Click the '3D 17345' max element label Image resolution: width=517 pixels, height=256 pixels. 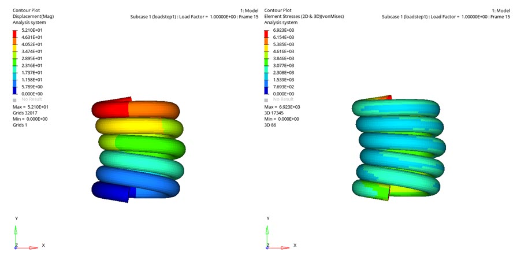coord(276,113)
